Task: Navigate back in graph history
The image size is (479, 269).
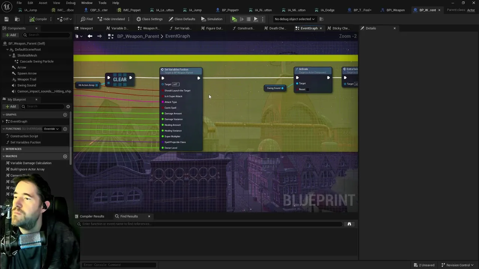Action: tap(90, 36)
